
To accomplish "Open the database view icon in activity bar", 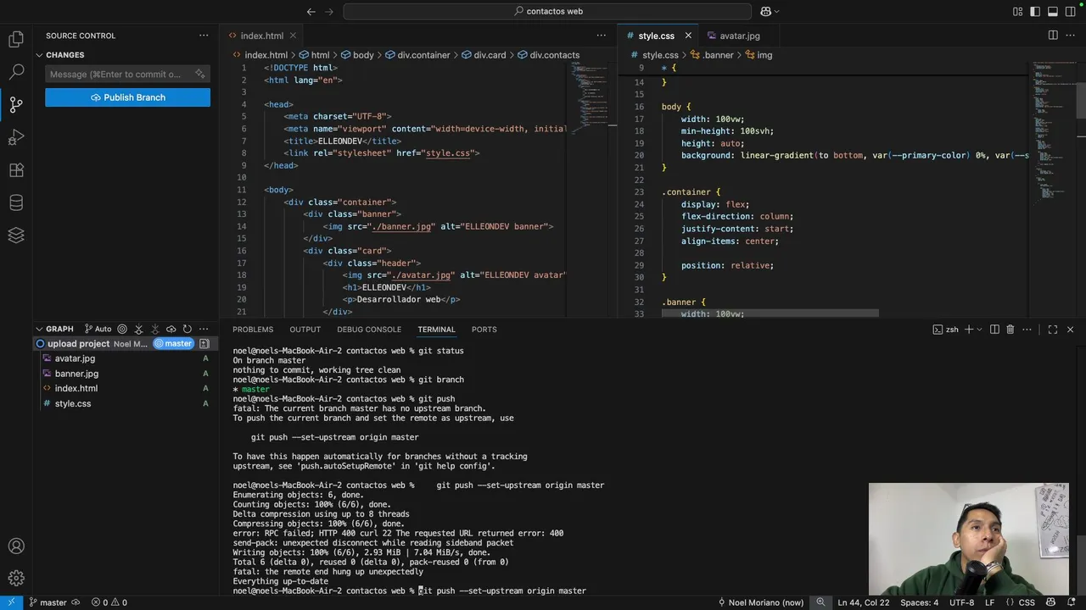I will tap(16, 202).
